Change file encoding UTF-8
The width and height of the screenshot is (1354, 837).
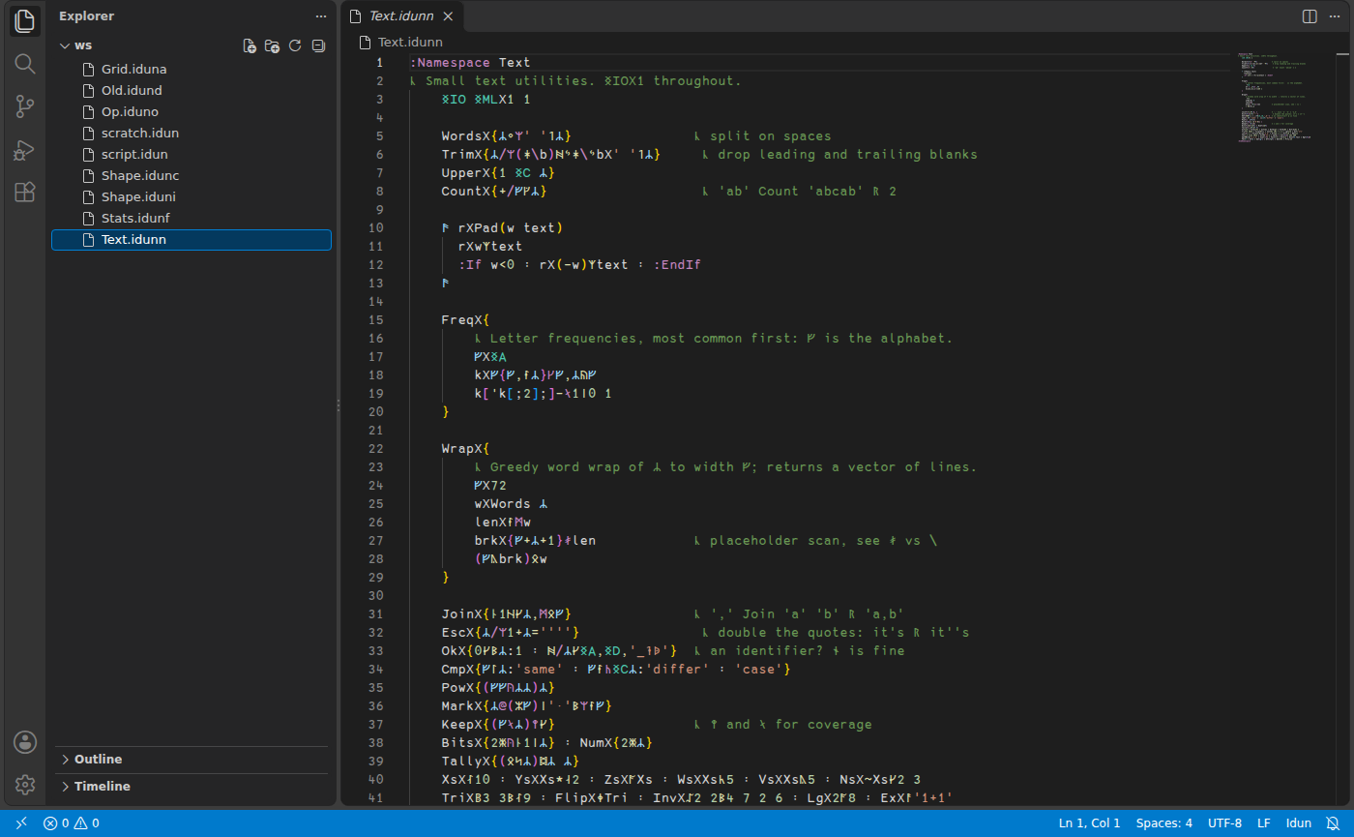pyautogui.click(x=1224, y=823)
